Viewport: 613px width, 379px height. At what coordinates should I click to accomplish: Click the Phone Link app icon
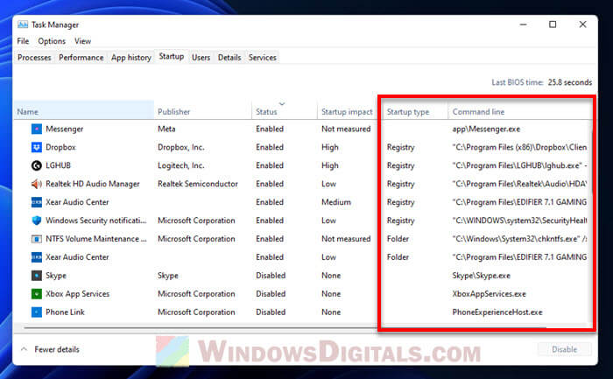[37, 312]
